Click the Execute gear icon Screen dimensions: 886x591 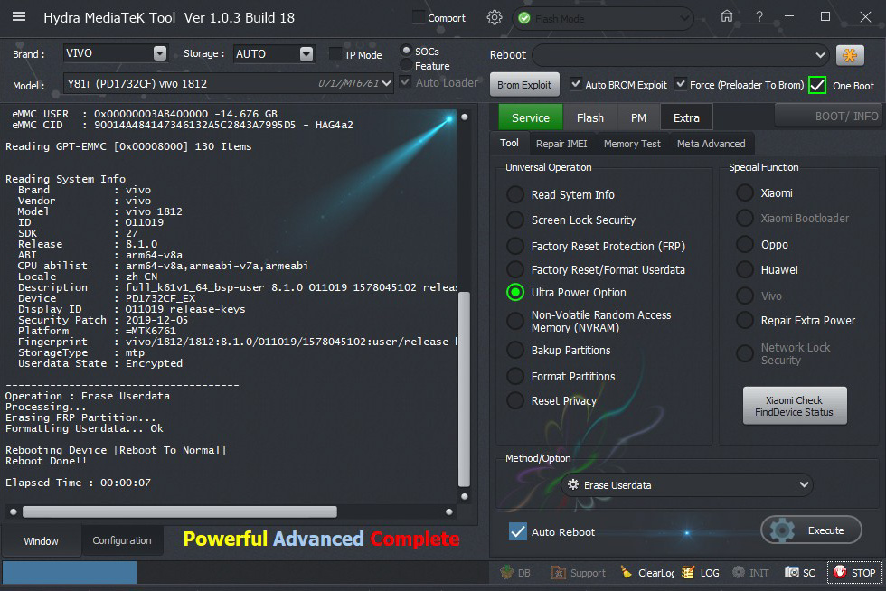point(783,530)
